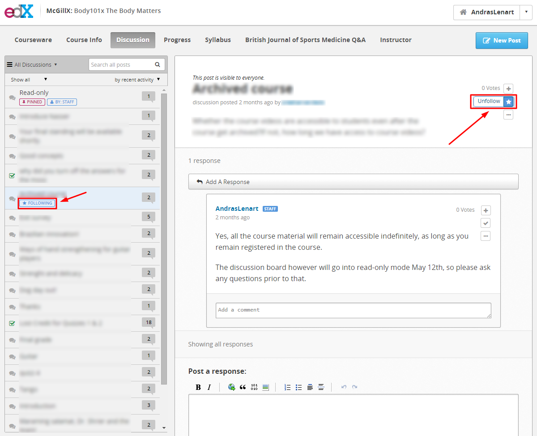Click This post is visible to everyone

pyautogui.click(x=229, y=77)
